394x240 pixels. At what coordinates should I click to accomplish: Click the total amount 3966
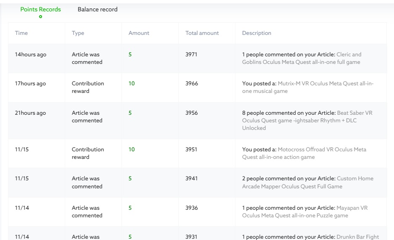coord(192,83)
